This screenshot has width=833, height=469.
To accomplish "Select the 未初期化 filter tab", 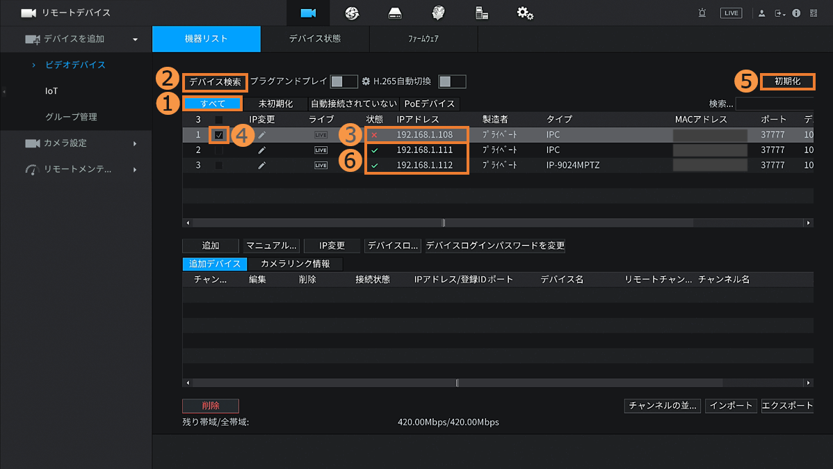I will point(275,104).
